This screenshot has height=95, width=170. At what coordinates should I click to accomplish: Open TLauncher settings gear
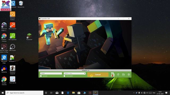click(x=129, y=74)
